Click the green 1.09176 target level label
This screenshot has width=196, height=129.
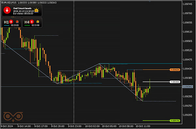tap(175, 120)
